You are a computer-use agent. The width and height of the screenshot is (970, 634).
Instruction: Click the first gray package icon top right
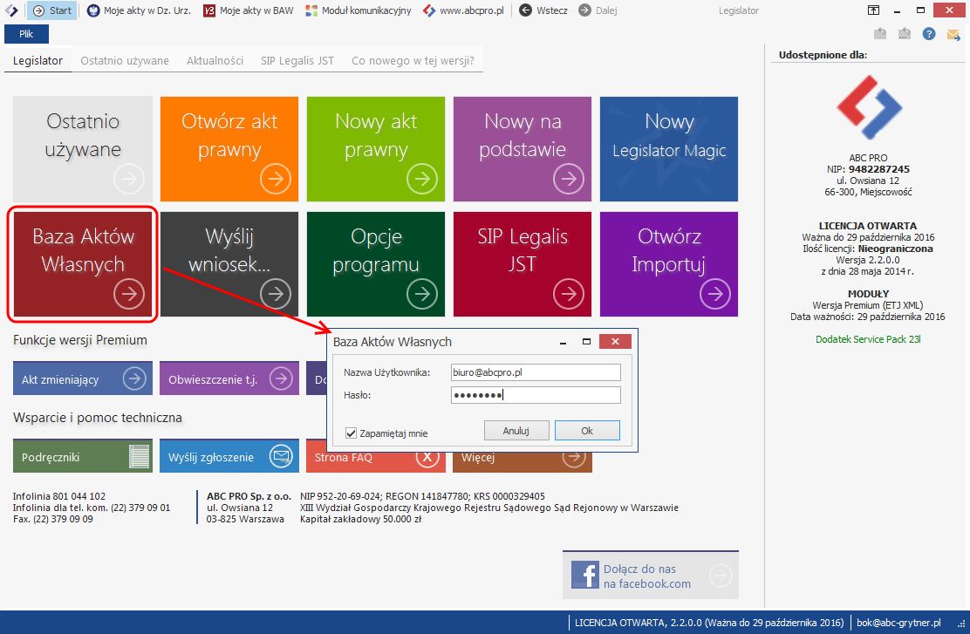(x=879, y=34)
